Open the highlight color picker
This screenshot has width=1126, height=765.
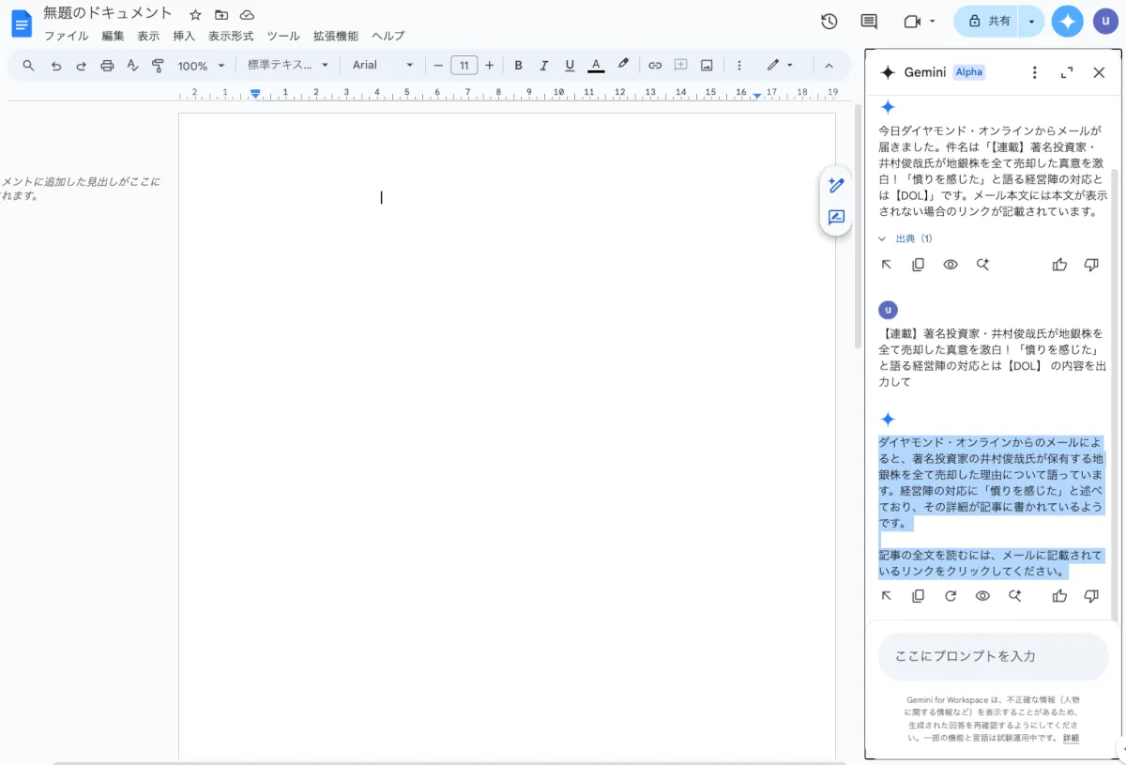point(623,65)
